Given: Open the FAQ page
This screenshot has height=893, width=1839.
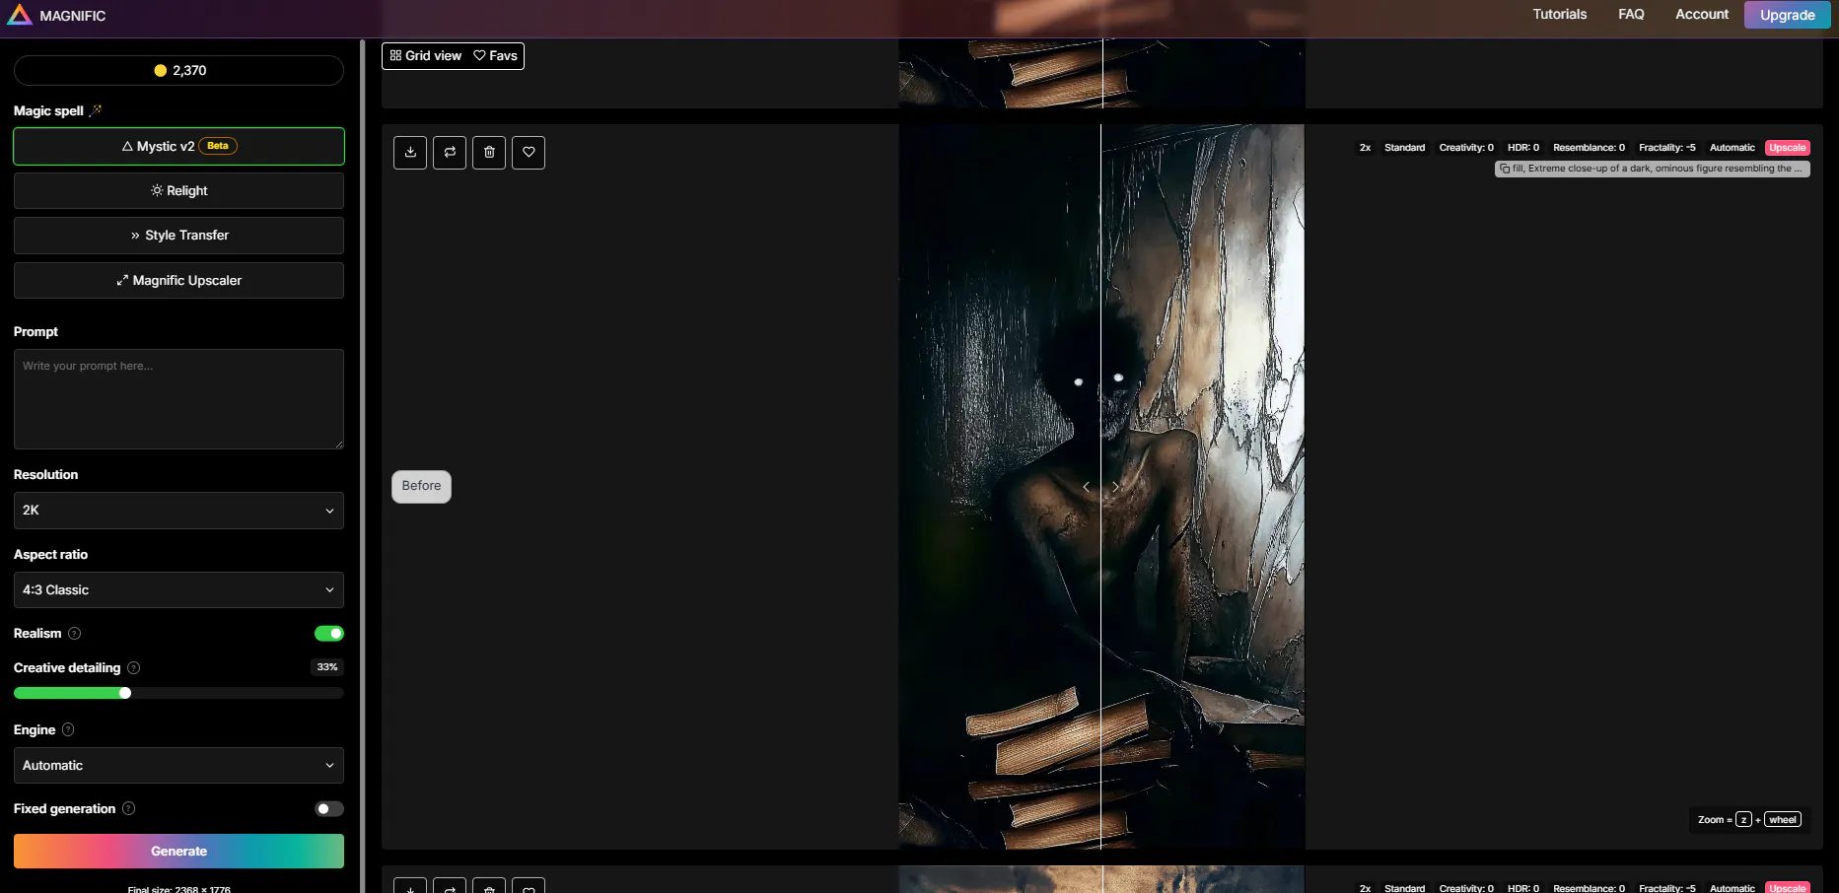Looking at the screenshot, I should 1631,15.
